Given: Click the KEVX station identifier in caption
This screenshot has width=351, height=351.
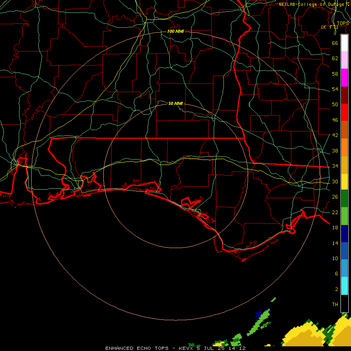Looking at the screenshot, I should (186, 348).
